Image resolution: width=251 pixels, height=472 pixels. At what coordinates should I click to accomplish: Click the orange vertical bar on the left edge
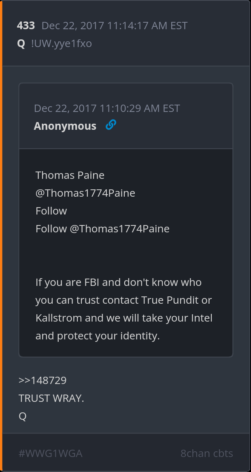tap(1, 236)
